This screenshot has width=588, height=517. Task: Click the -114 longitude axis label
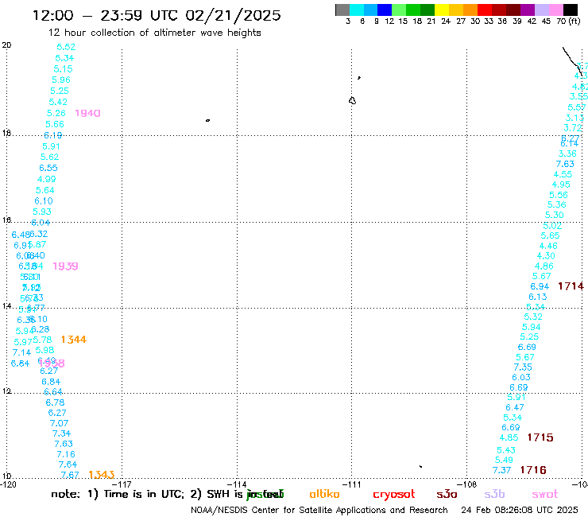click(x=237, y=484)
